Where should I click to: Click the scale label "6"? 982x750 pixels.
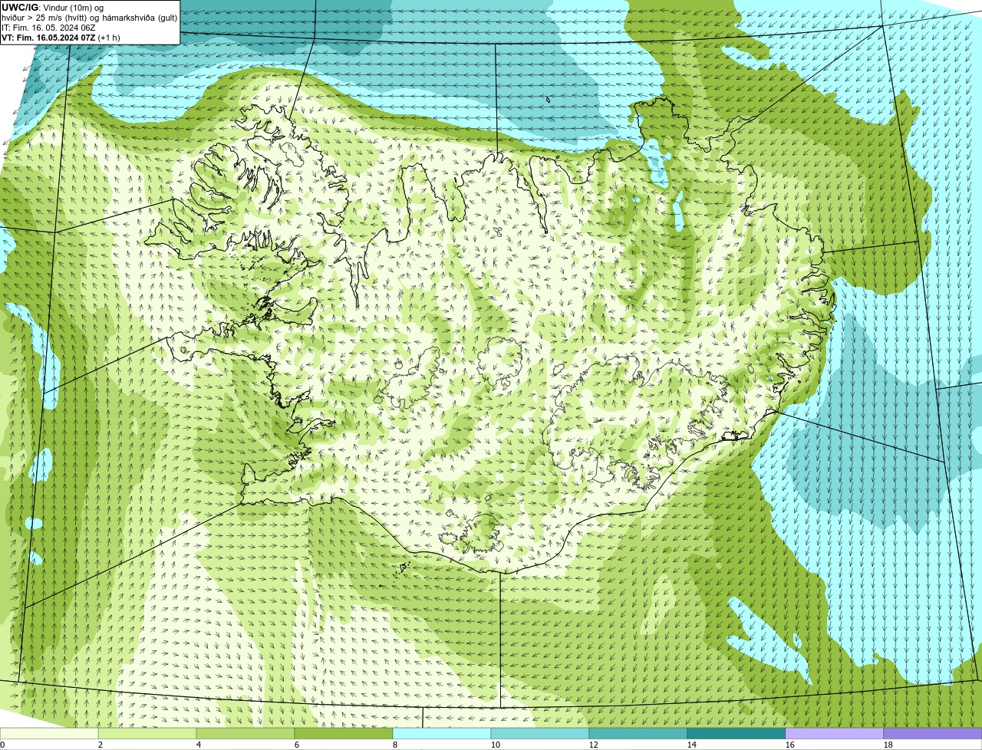297,745
